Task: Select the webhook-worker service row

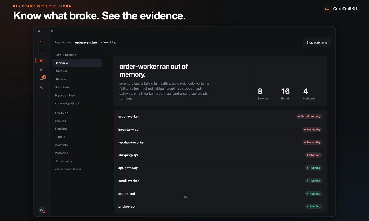Action: 220,142
